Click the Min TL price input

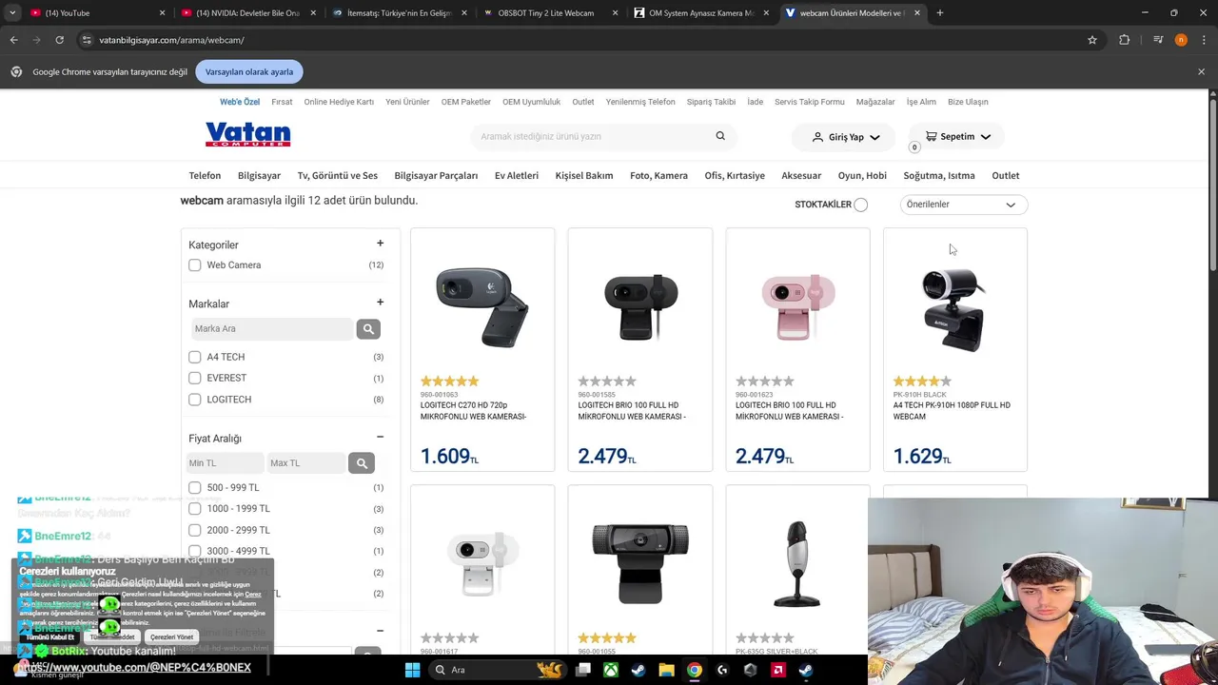pyautogui.click(x=224, y=463)
